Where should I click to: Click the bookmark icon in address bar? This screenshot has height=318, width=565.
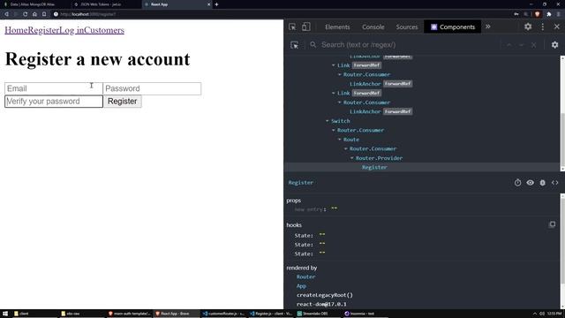click(x=44, y=14)
